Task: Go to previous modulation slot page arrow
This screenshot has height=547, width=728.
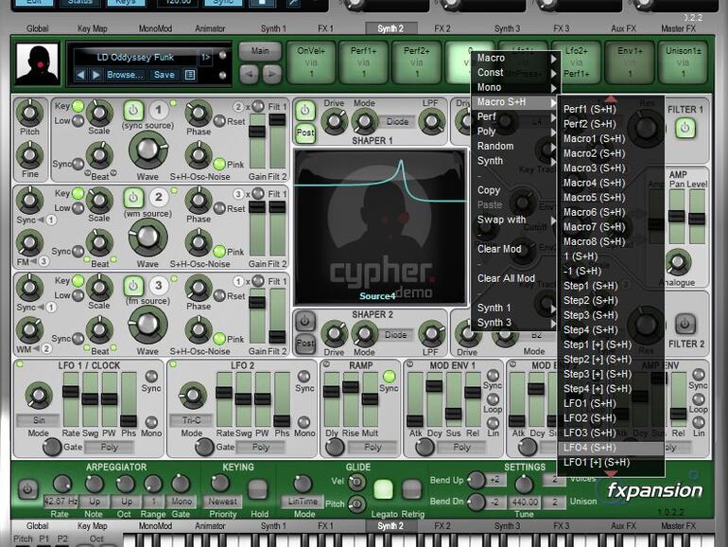Action: [249, 74]
